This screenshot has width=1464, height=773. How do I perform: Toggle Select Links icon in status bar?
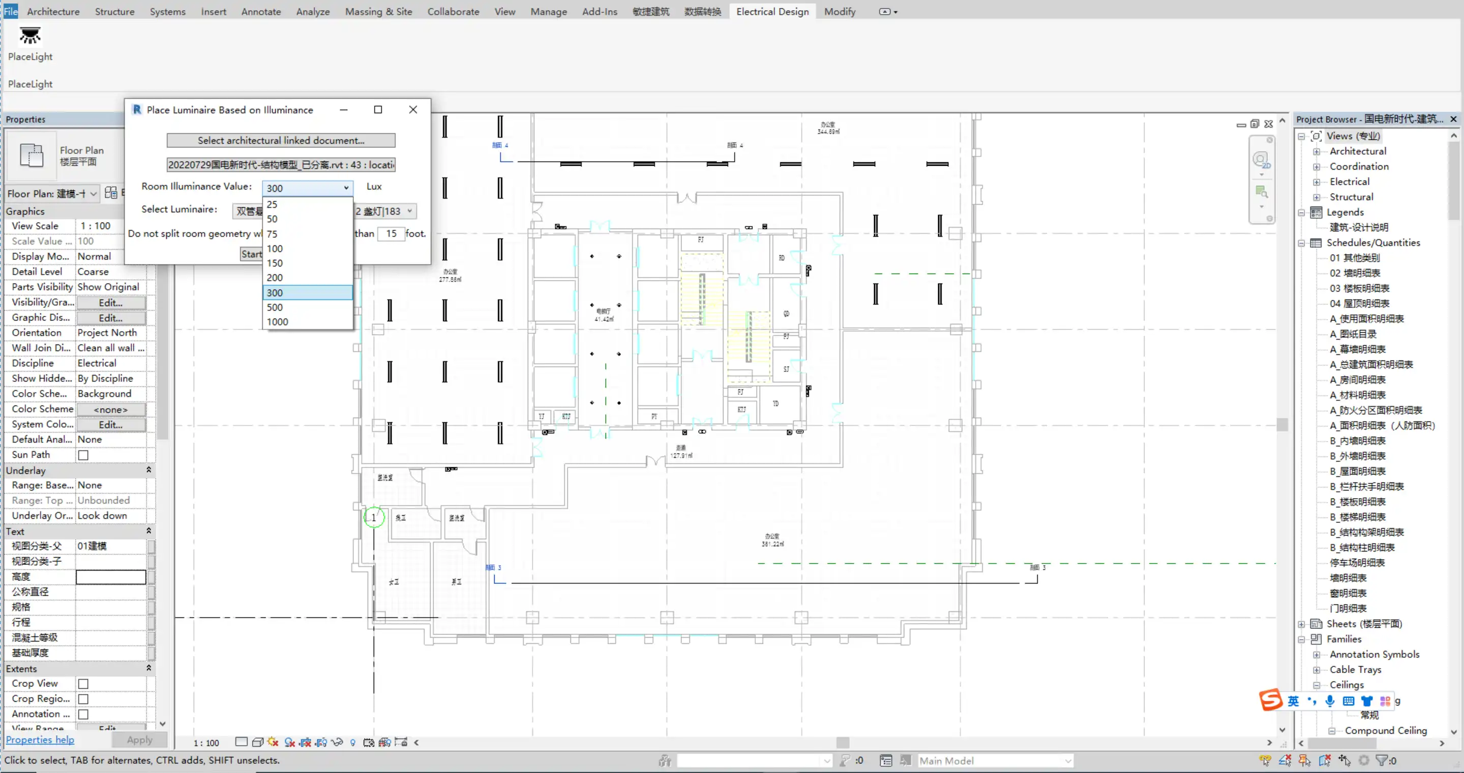click(x=1266, y=760)
